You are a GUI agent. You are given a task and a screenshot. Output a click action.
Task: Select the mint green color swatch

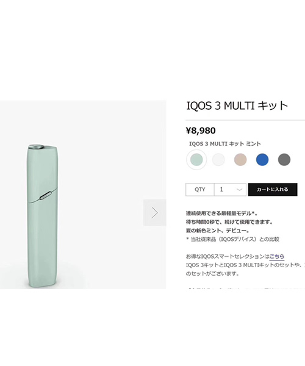click(196, 159)
